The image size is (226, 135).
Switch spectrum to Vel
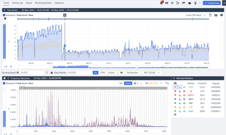click(121, 83)
